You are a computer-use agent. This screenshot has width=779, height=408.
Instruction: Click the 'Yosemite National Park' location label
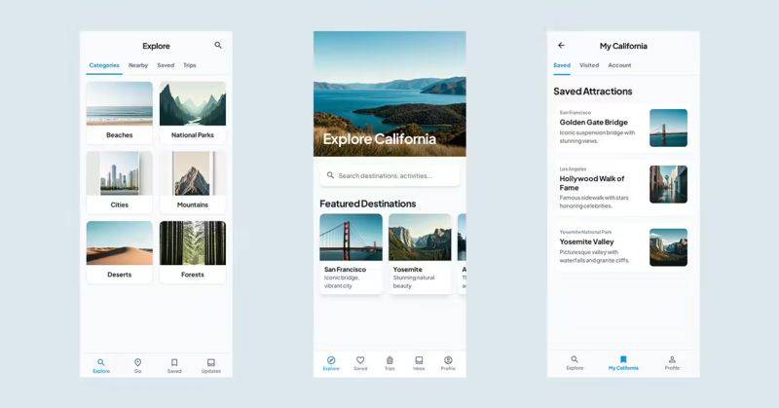point(585,232)
